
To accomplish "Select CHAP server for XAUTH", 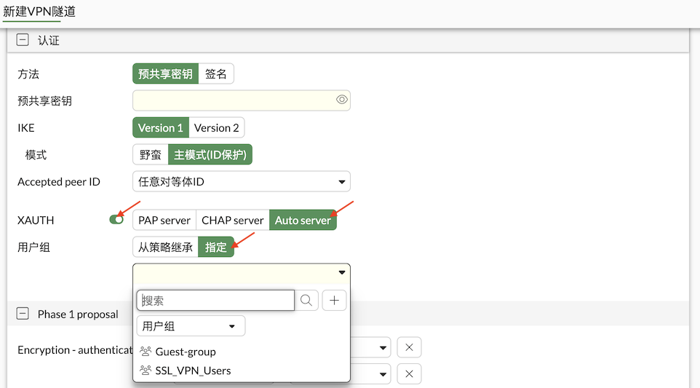I will pos(233,220).
